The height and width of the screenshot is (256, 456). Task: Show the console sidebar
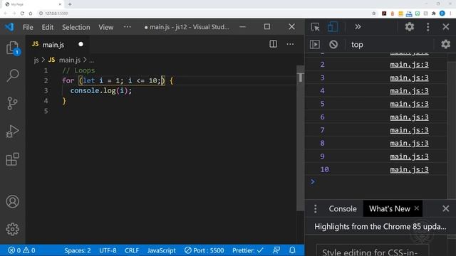click(315, 44)
